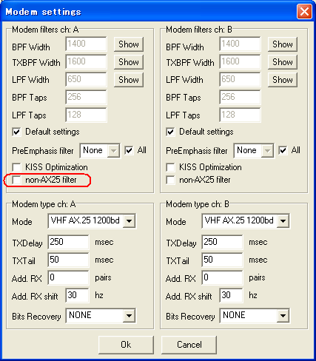
Task: Uncheck Default settings for channel B
Action: [x=170, y=132]
